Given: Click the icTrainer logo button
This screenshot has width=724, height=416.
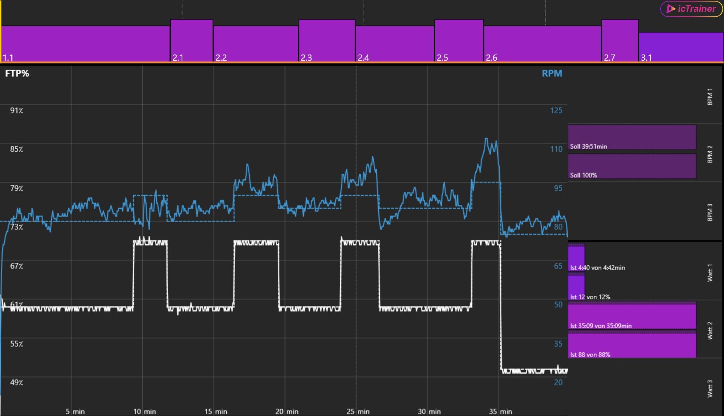Looking at the screenshot, I should tap(691, 9).
